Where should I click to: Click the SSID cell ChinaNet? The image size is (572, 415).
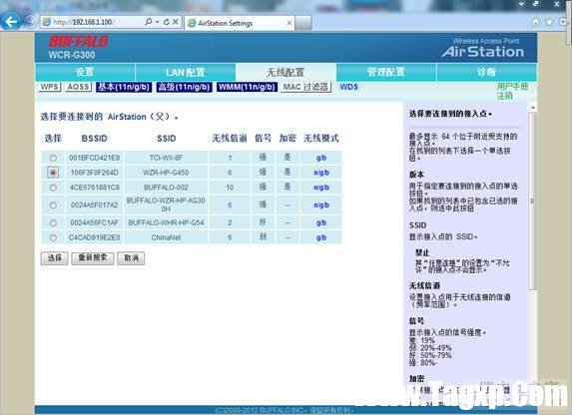point(166,237)
